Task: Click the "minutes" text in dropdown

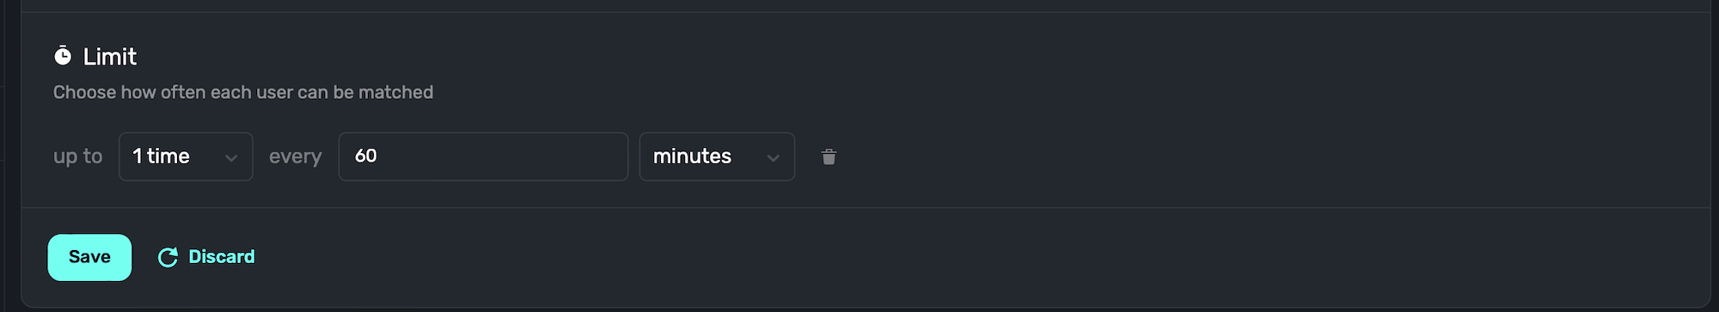Action: click(692, 156)
